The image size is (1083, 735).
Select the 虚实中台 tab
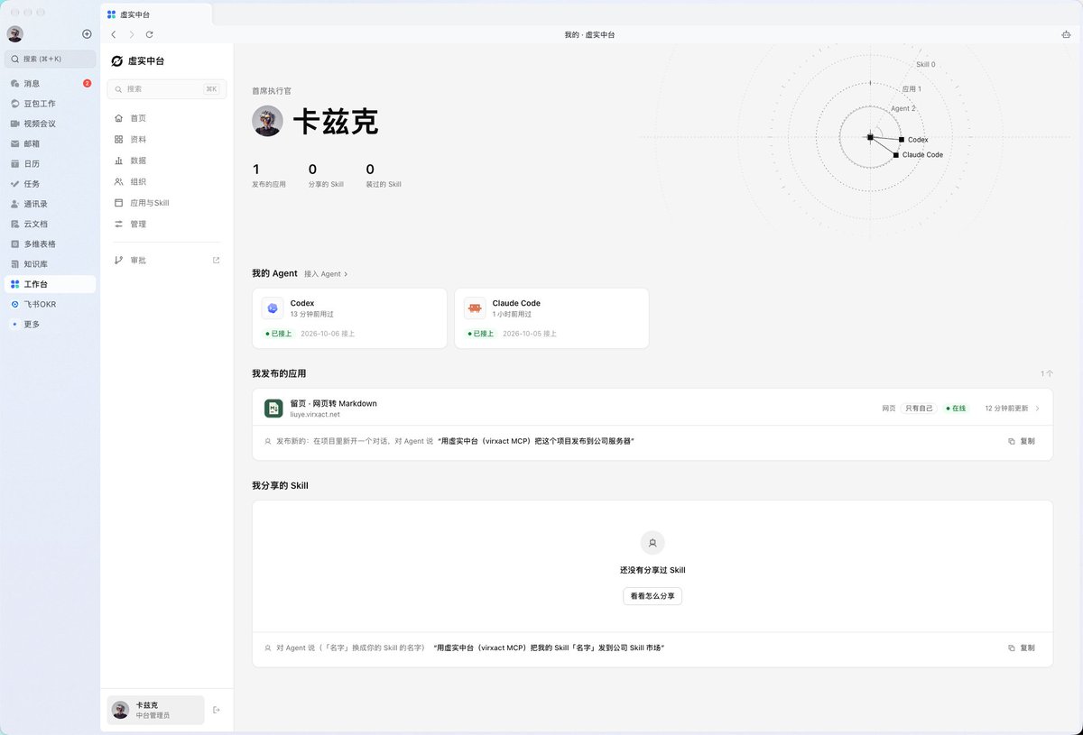156,14
